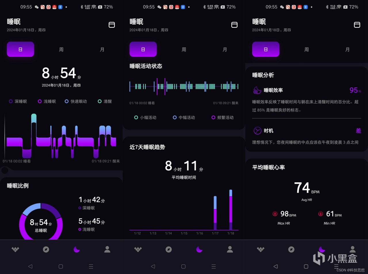Tap the Android back triangle on the left screen

pos(30,267)
